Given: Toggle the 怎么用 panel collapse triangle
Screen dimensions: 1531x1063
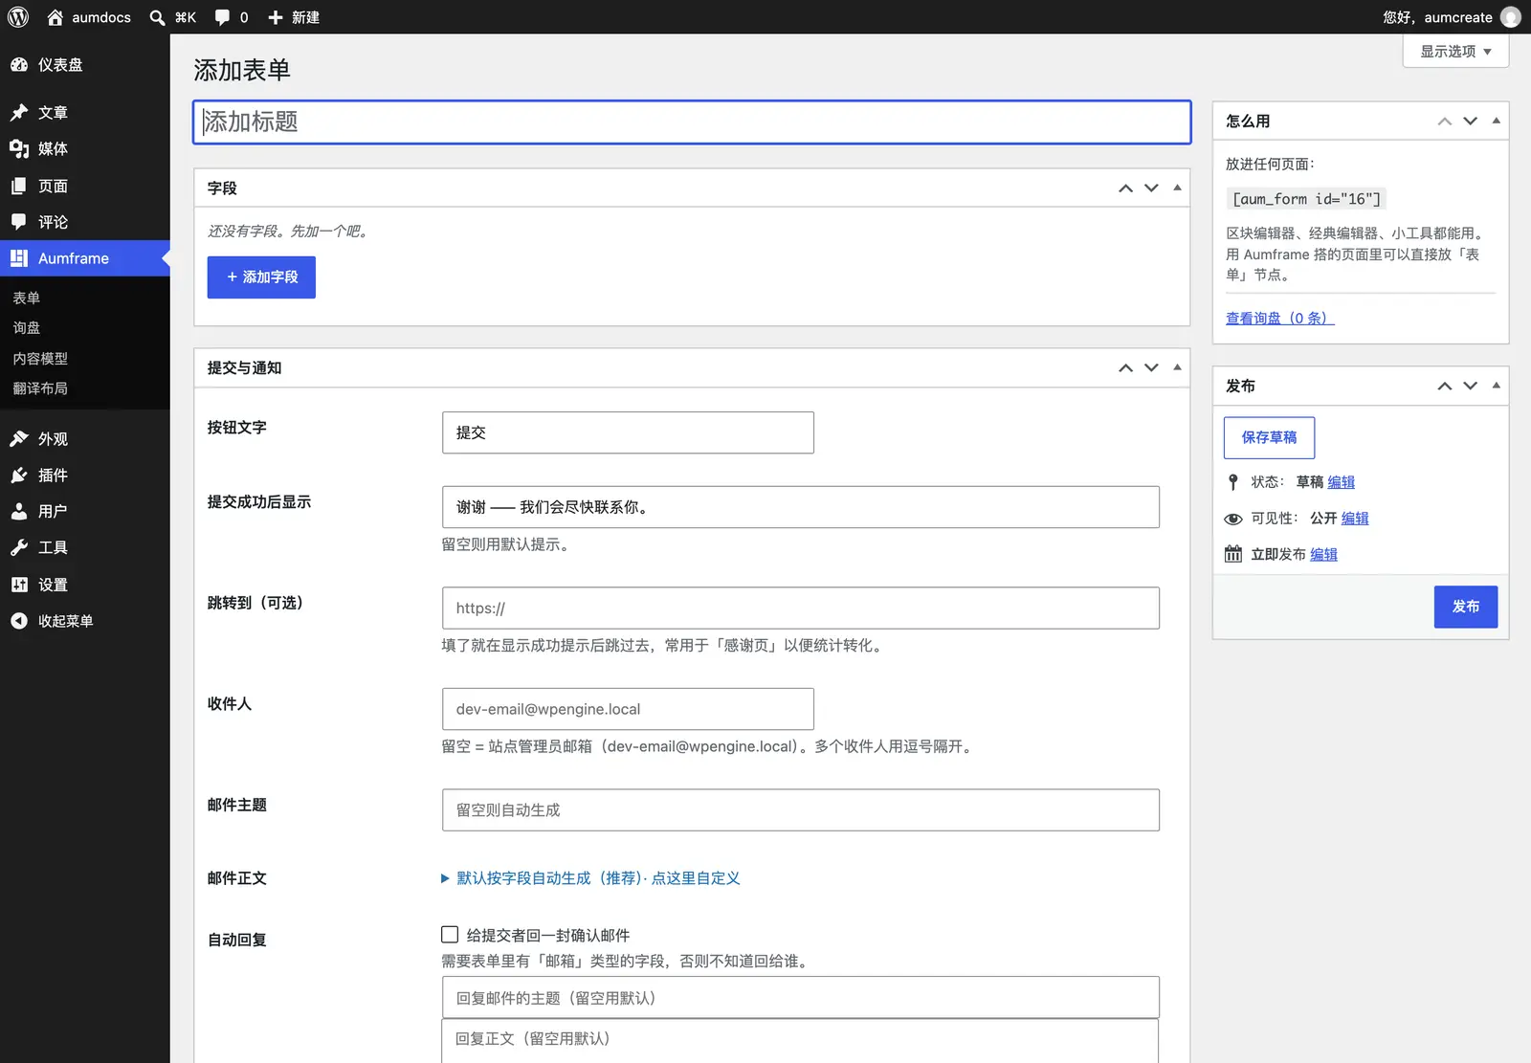Looking at the screenshot, I should click(x=1496, y=121).
